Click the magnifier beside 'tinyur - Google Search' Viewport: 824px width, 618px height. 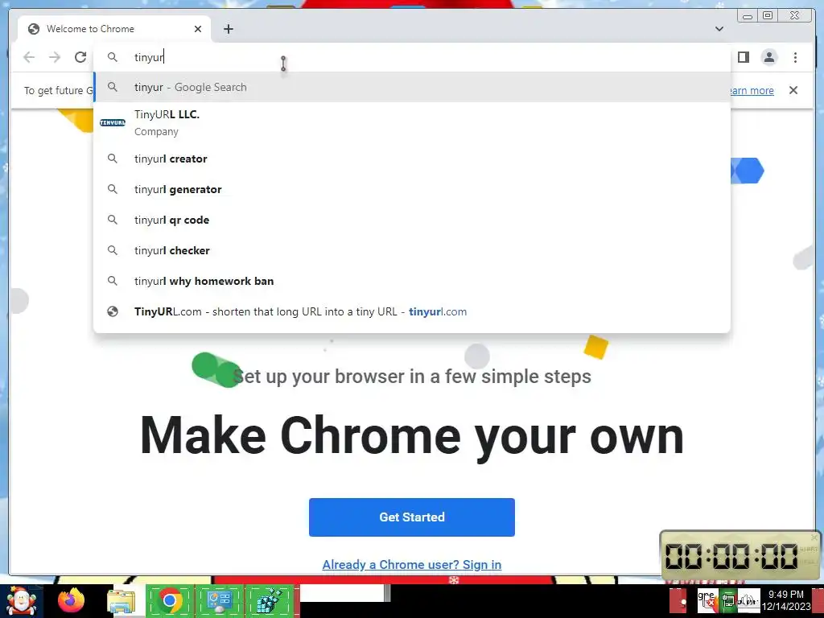click(113, 87)
